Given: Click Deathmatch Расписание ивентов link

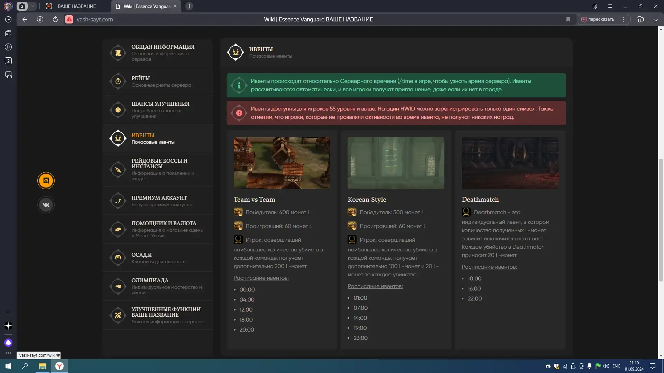Looking at the screenshot, I should tap(489, 267).
